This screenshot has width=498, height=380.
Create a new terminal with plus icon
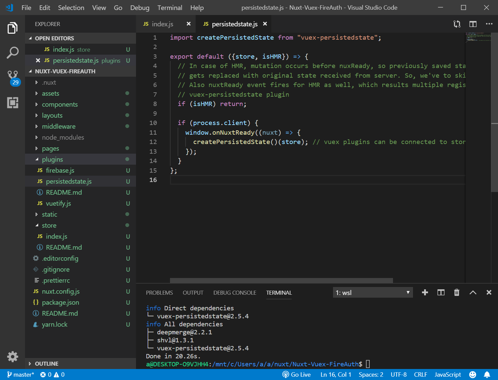[425, 292]
